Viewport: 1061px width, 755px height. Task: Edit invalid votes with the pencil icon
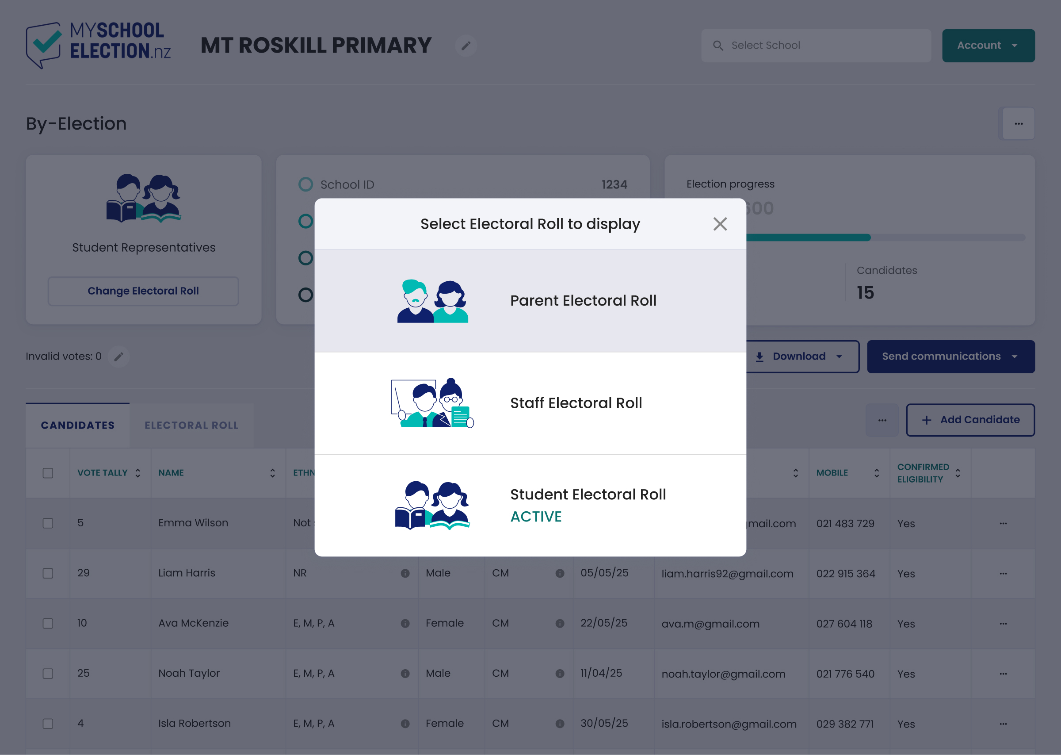tap(119, 356)
